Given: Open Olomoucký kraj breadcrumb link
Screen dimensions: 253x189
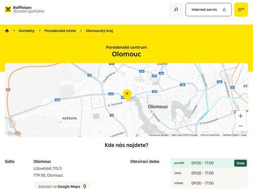Looking at the screenshot, I should [99, 31].
